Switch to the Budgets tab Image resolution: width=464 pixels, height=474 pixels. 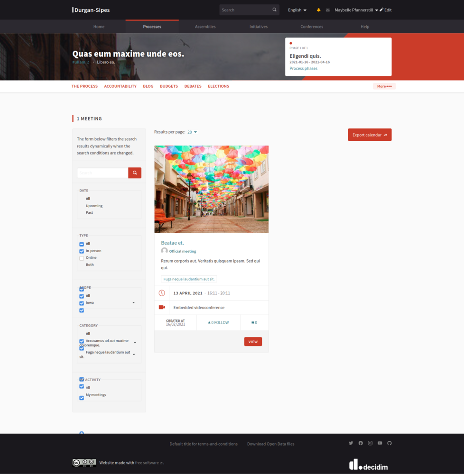(x=168, y=86)
